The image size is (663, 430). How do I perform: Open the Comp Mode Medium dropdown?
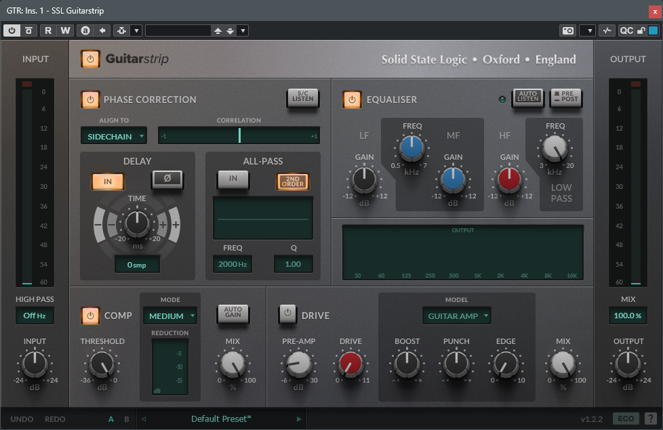pos(170,316)
